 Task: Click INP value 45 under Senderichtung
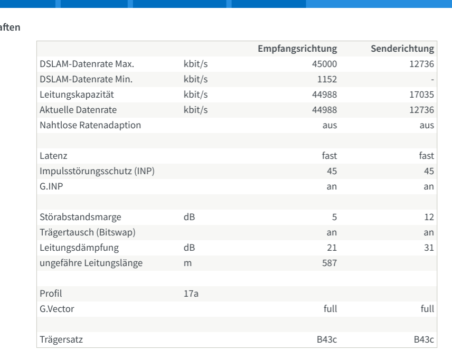coord(429,171)
